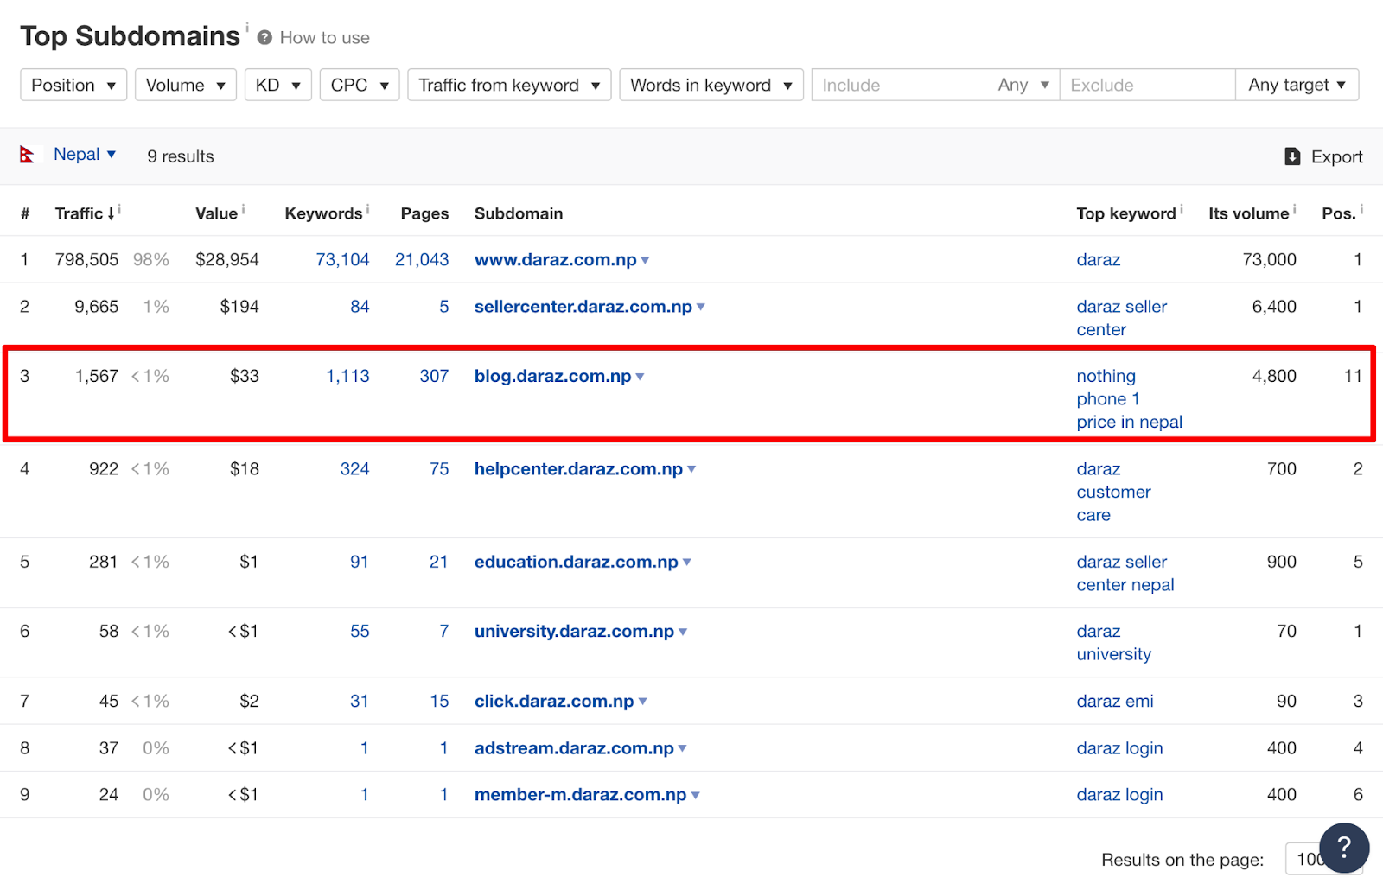Screen dimensions: 1383x890
Task: Open sellercenter.daraz.com.np subdomain link
Action: (583, 307)
